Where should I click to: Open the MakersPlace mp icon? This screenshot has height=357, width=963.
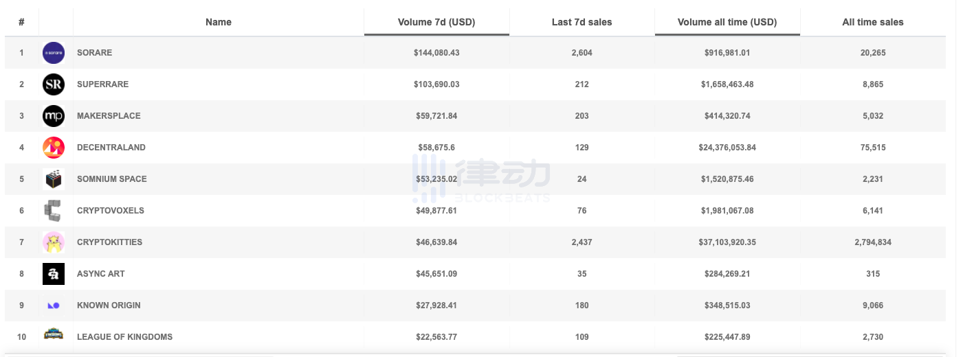[x=54, y=116]
